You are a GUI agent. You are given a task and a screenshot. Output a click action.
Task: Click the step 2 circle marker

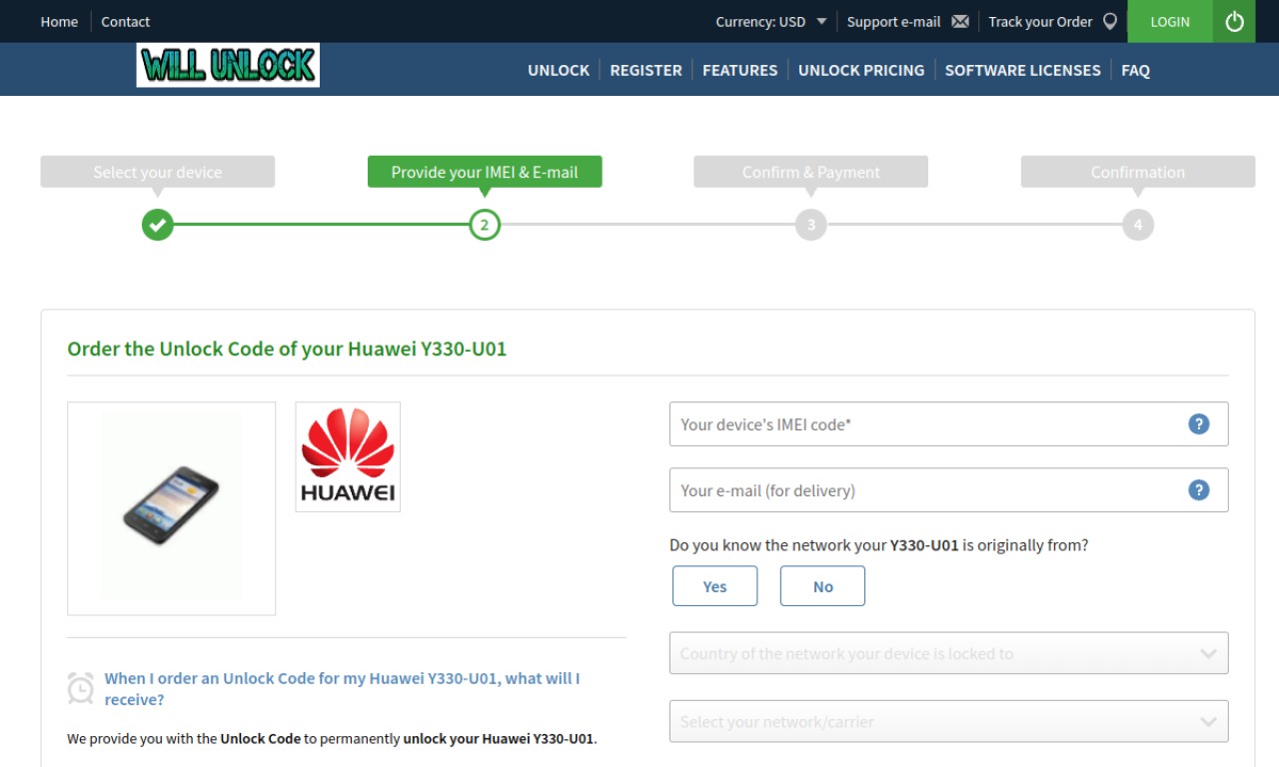(x=485, y=225)
